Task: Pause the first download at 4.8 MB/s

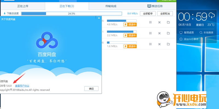Action: (150, 22)
